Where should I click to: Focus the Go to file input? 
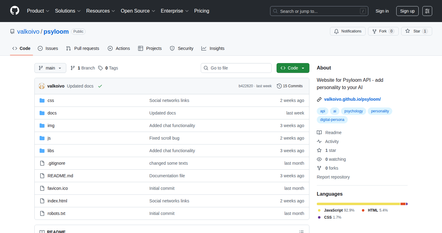[236, 68]
